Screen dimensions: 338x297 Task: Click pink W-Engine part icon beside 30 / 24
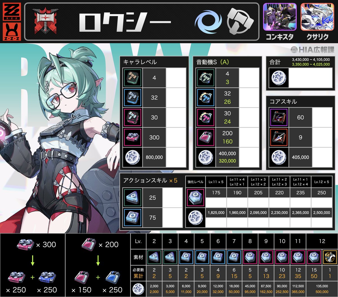point(206,118)
